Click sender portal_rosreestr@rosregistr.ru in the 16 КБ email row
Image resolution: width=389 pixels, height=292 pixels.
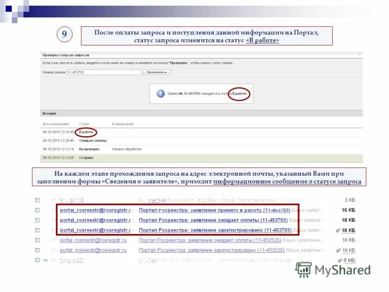pos(95,210)
